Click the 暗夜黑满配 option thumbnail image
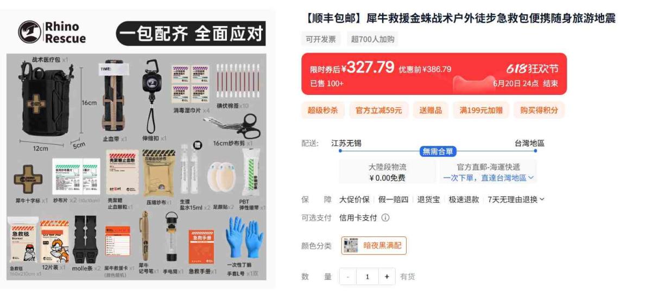This screenshot has width=652, height=295. 351,246
